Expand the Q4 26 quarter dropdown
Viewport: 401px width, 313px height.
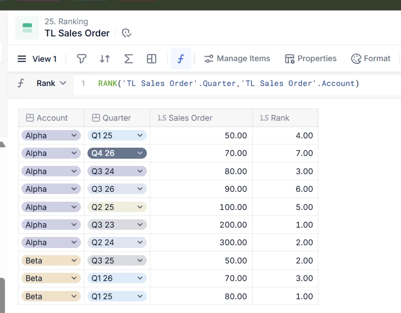click(x=140, y=153)
